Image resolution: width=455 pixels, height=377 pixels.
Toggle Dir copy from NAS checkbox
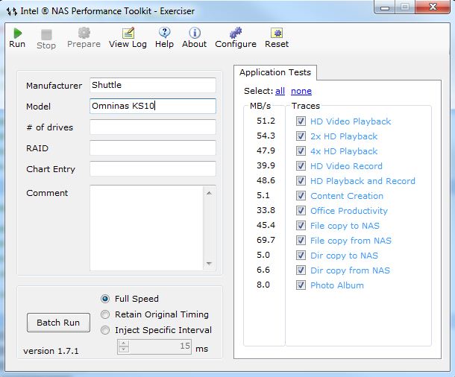pos(301,270)
